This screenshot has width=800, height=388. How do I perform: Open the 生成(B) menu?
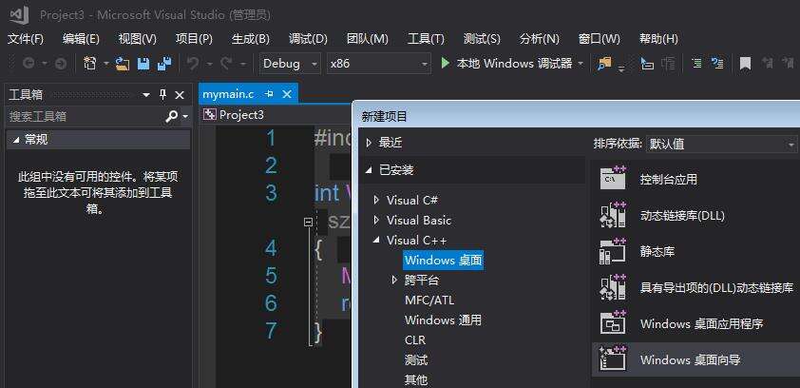click(x=251, y=39)
